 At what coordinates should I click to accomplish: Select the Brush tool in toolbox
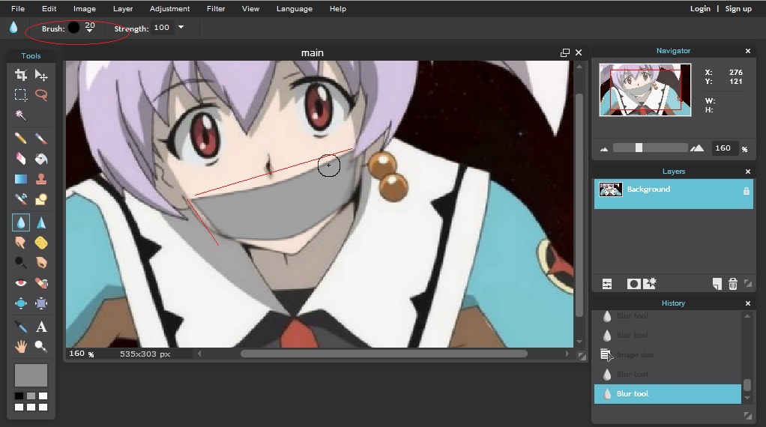pyautogui.click(x=41, y=139)
